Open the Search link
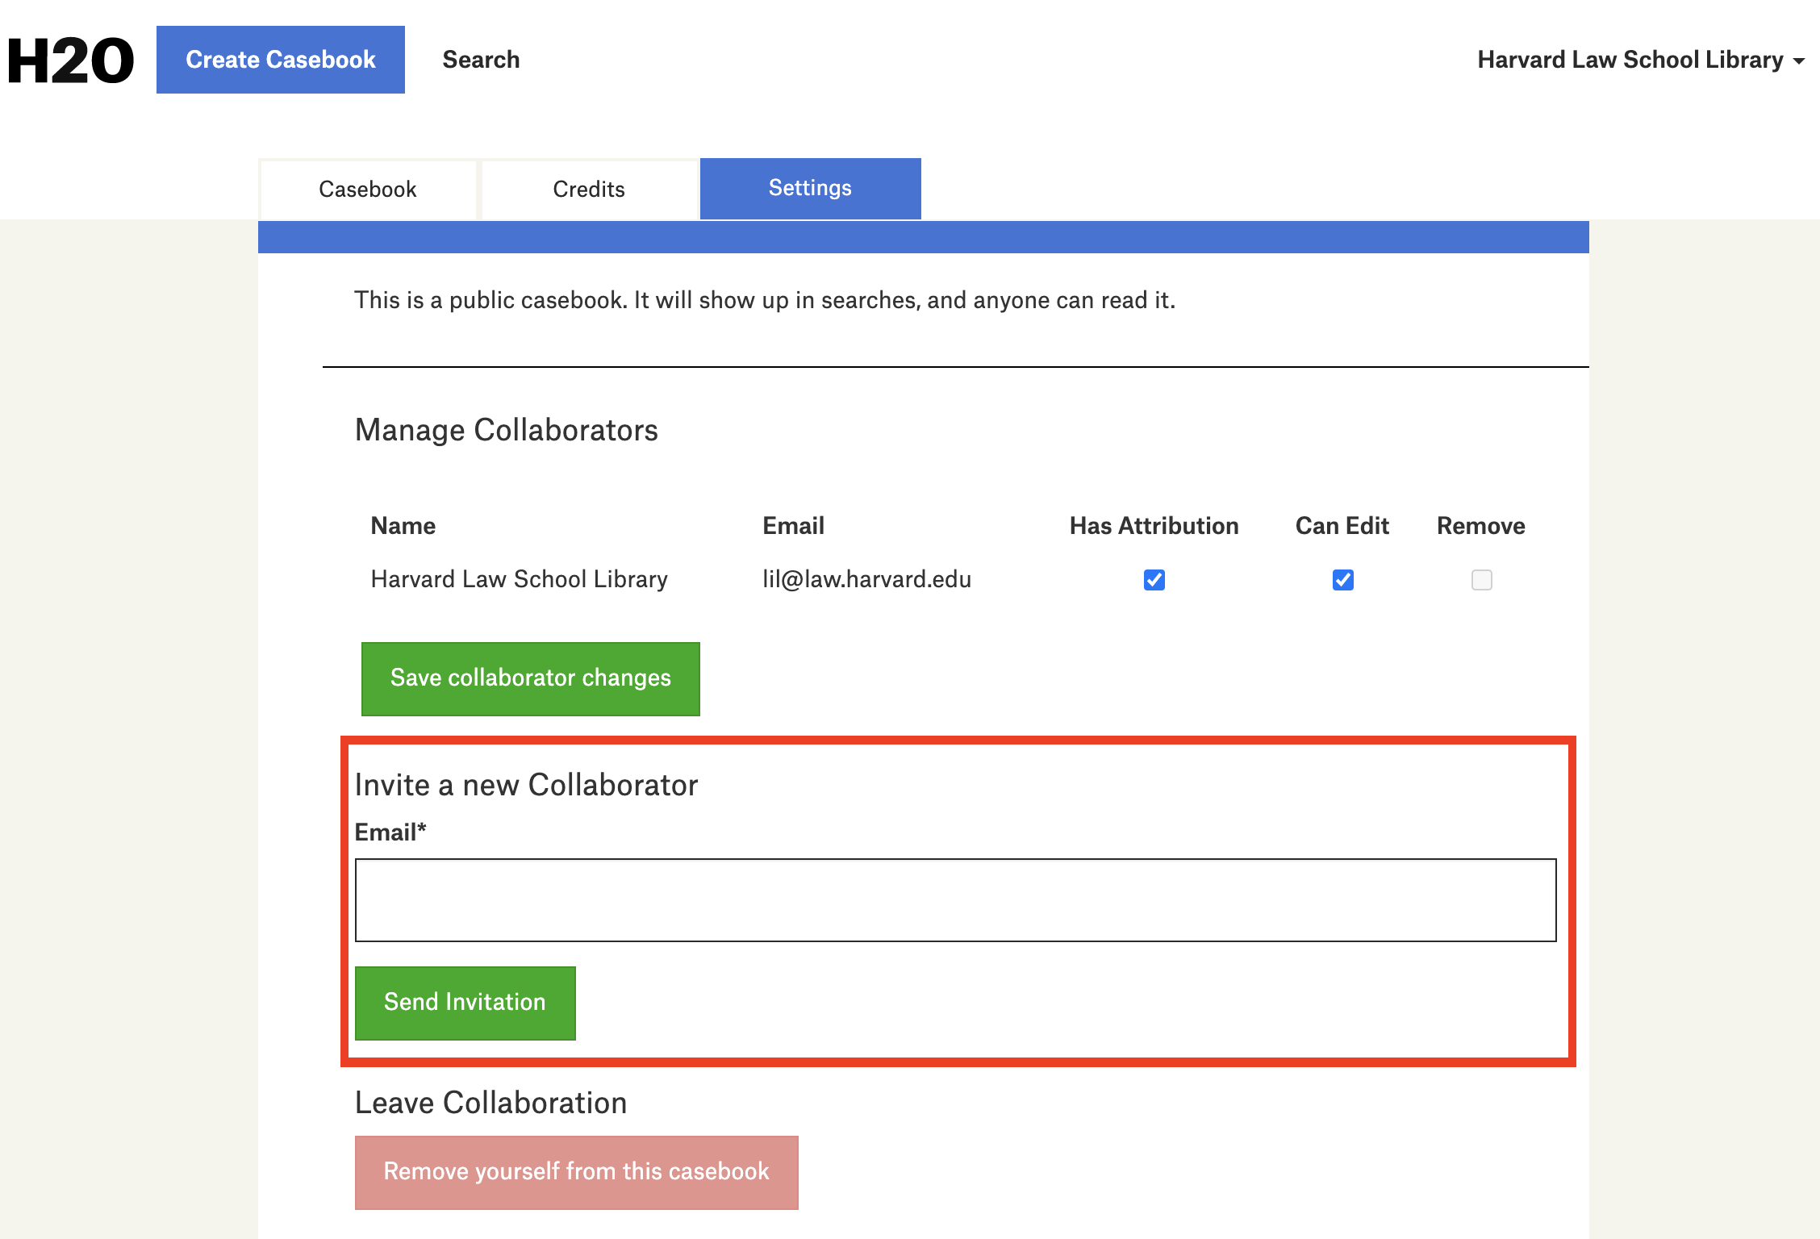 pos(481,60)
